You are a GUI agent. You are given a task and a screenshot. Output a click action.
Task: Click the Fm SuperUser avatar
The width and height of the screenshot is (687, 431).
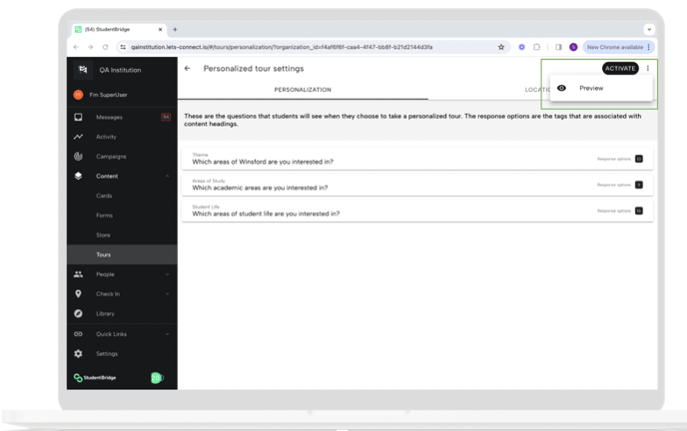[78, 95]
